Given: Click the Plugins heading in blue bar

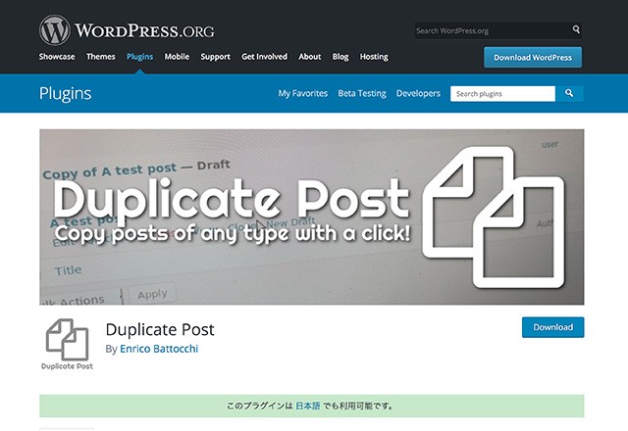Looking at the screenshot, I should [x=66, y=94].
